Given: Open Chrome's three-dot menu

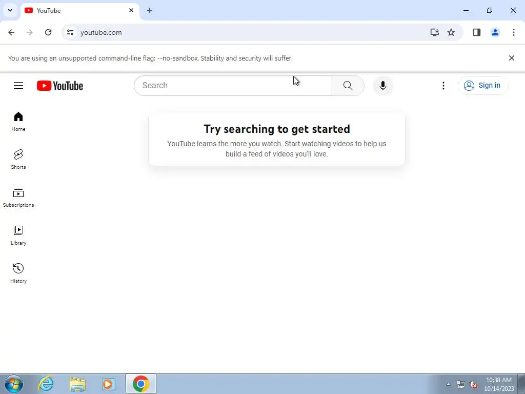Looking at the screenshot, I should 514,32.
